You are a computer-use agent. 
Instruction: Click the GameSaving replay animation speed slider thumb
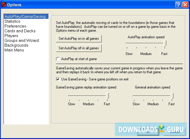(x=107, y=96)
